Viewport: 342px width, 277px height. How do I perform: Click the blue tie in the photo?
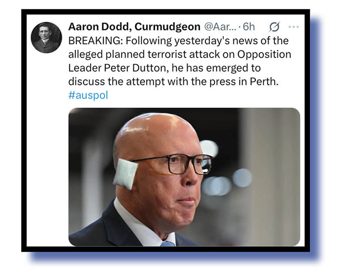coord(168,244)
